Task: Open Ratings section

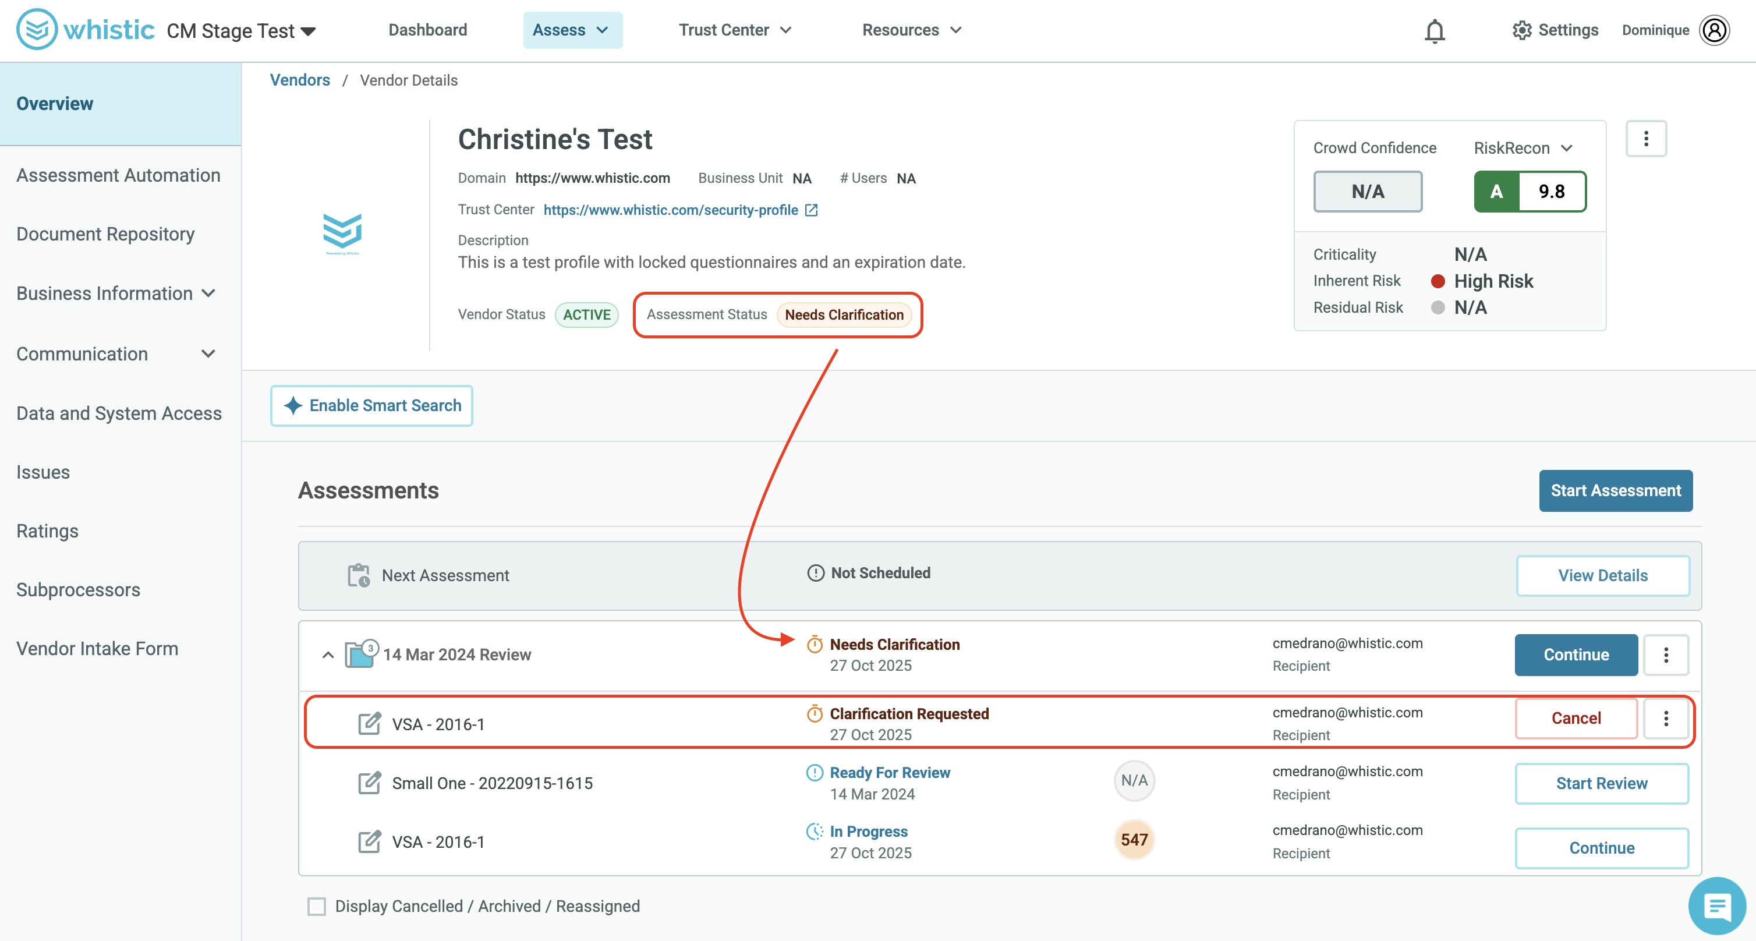Action: tap(47, 530)
